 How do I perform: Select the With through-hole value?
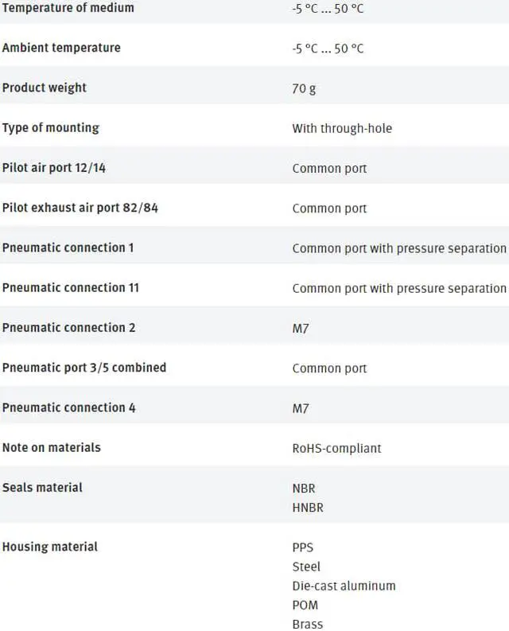click(342, 128)
